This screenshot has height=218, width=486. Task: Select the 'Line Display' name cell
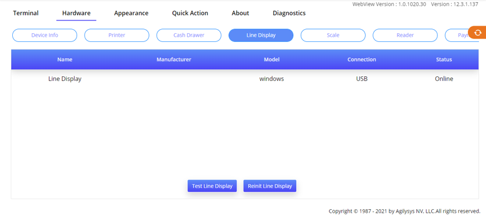(x=65, y=79)
